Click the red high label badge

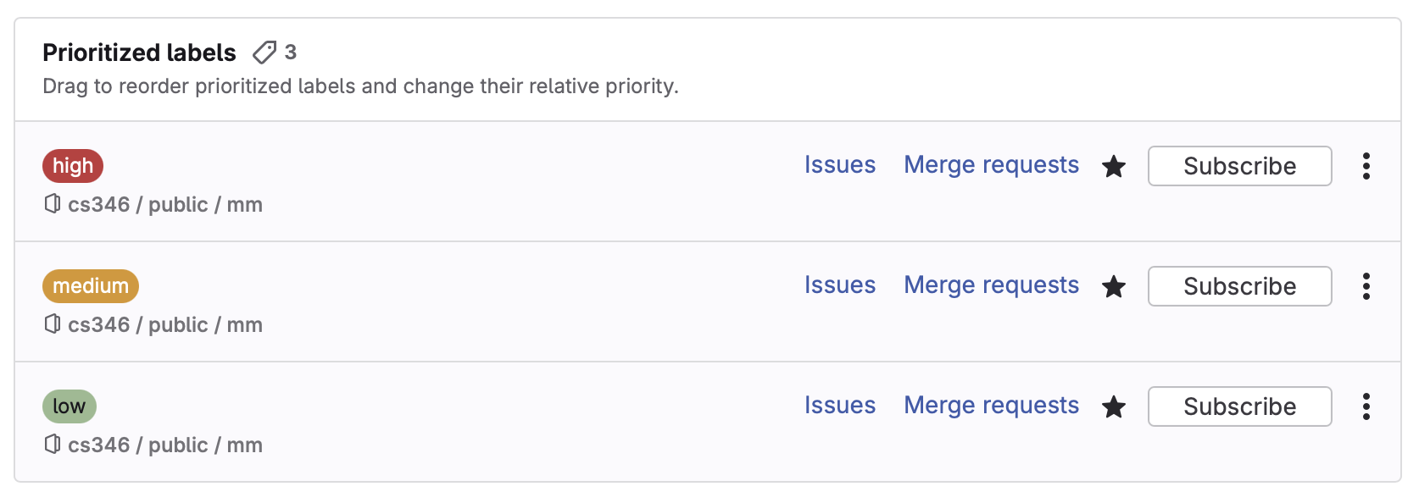click(x=73, y=166)
